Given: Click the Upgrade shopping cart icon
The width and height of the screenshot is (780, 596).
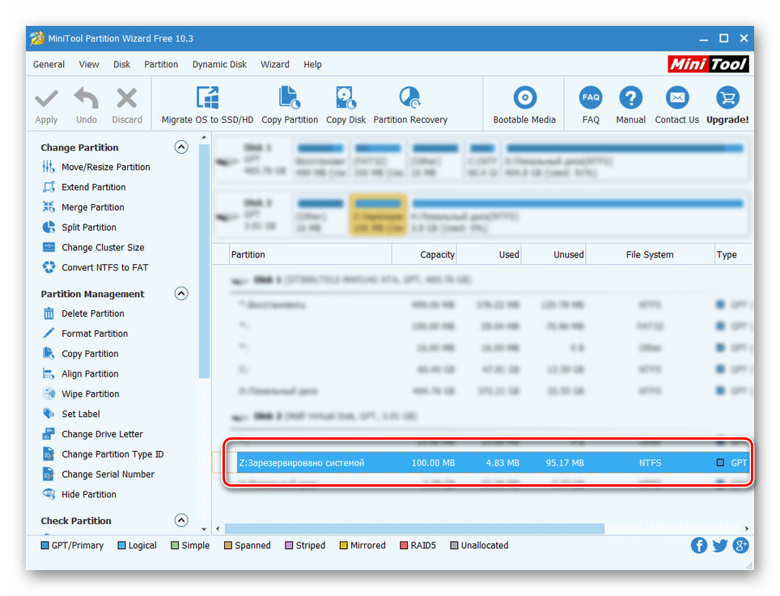Looking at the screenshot, I should pos(727,98).
